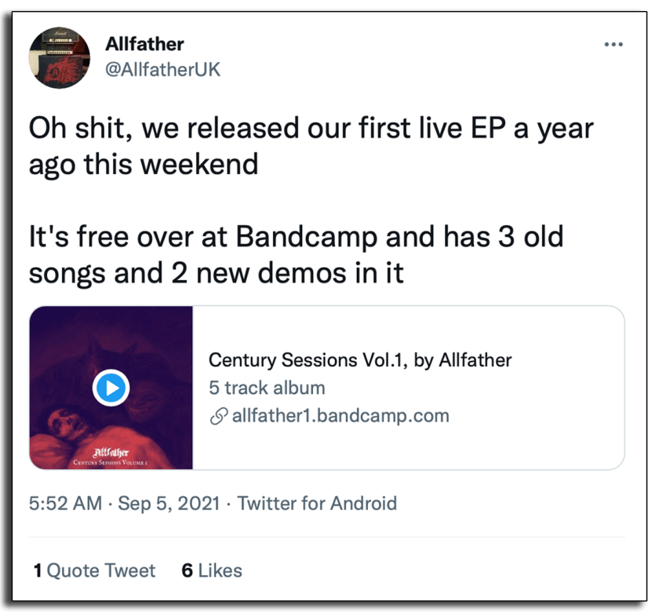The height and width of the screenshot is (612, 659).
Task: Click the Allfather display name
Action: pyautogui.click(x=144, y=44)
